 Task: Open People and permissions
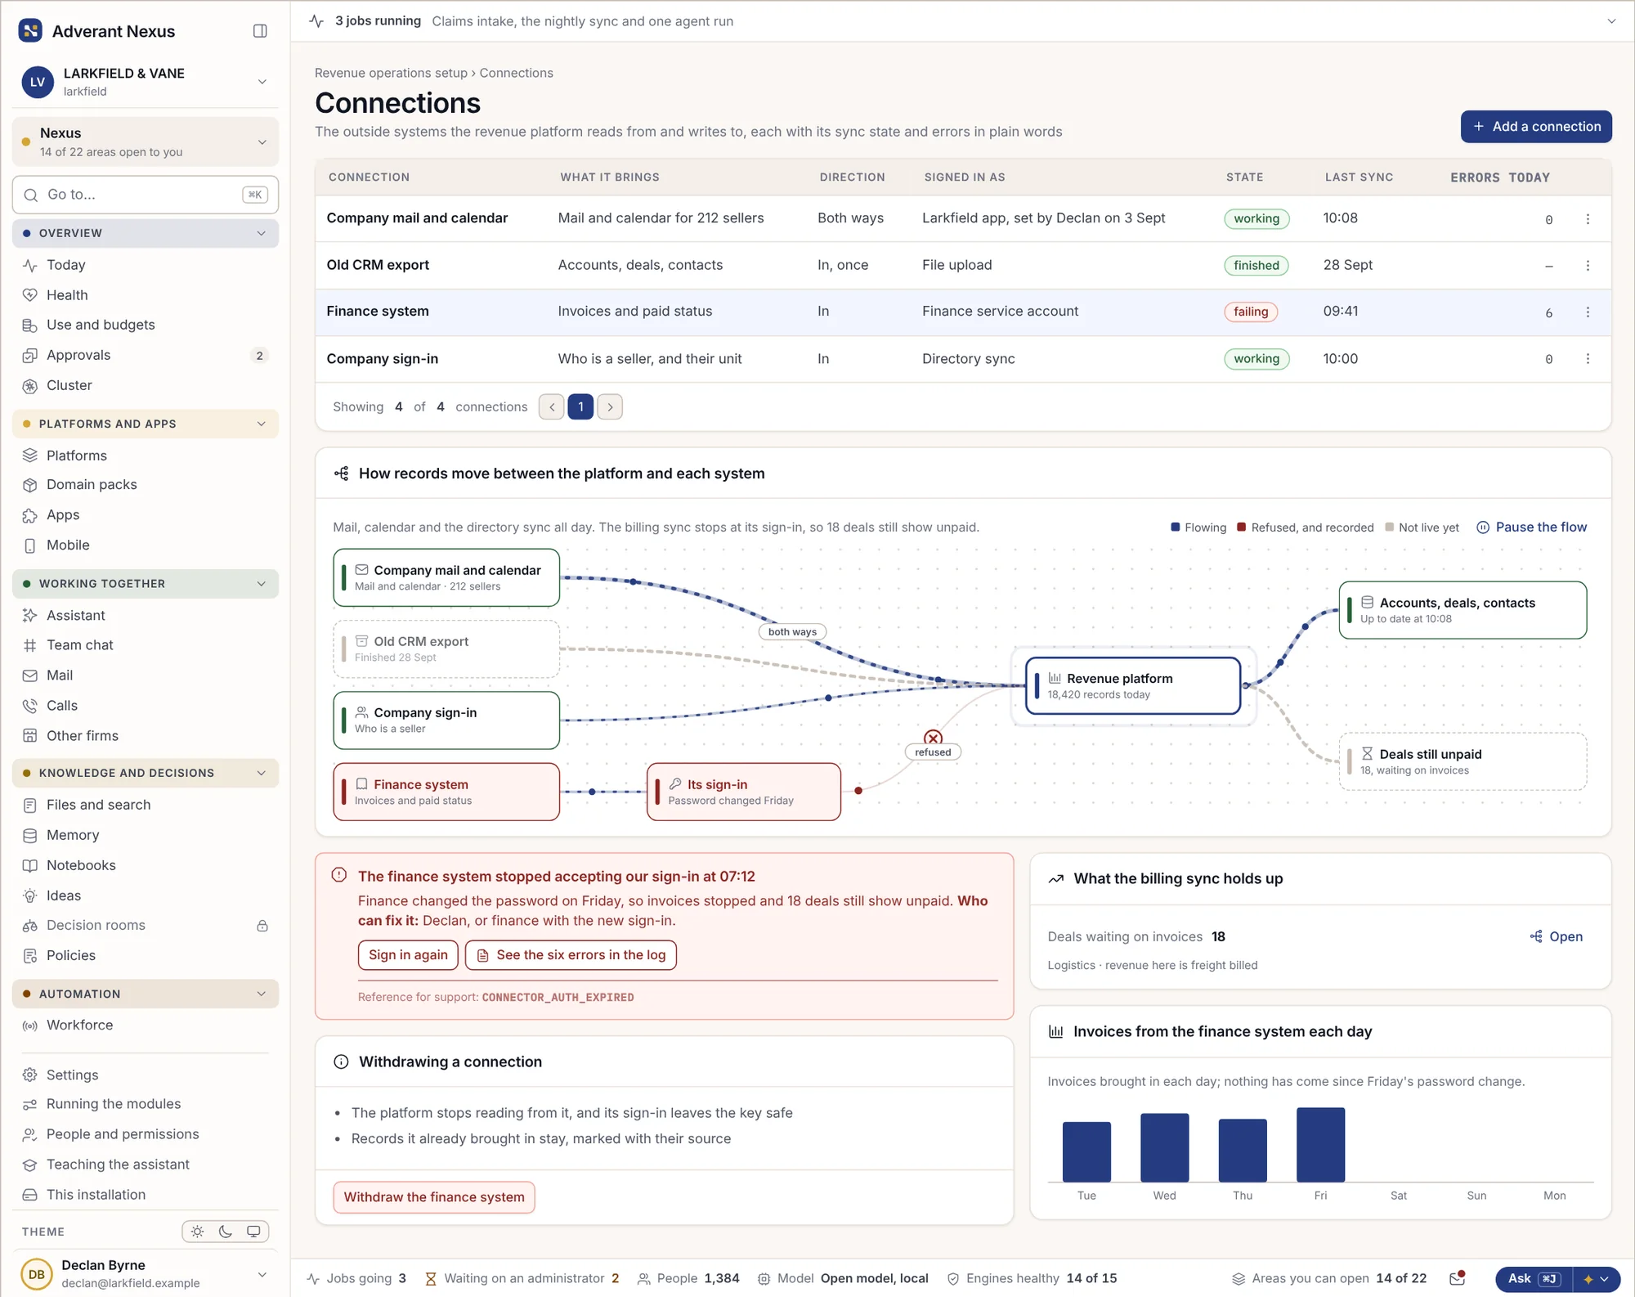pyautogui.click(x=146, y=1134)
